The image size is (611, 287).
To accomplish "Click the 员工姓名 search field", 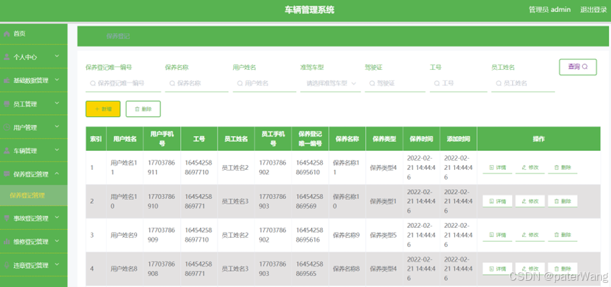I will 523,83.
